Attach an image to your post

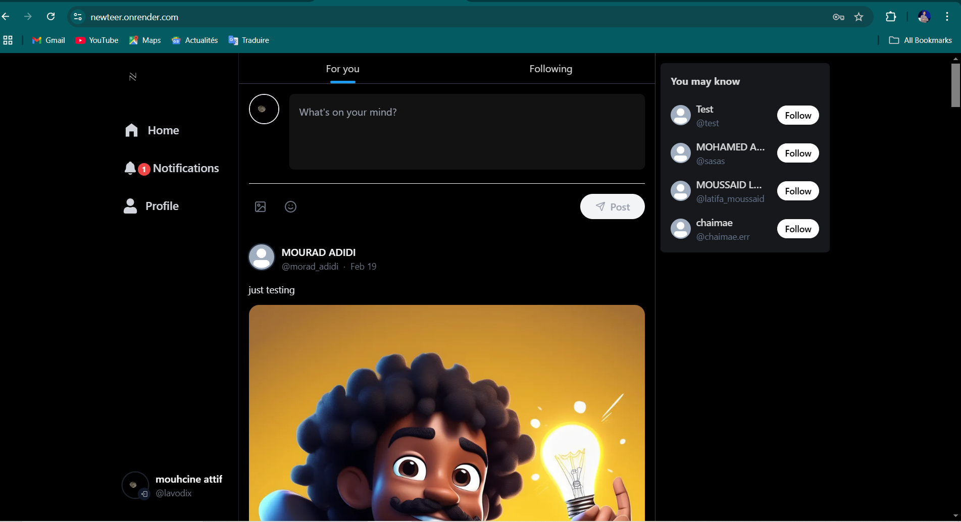click(260, 206)
